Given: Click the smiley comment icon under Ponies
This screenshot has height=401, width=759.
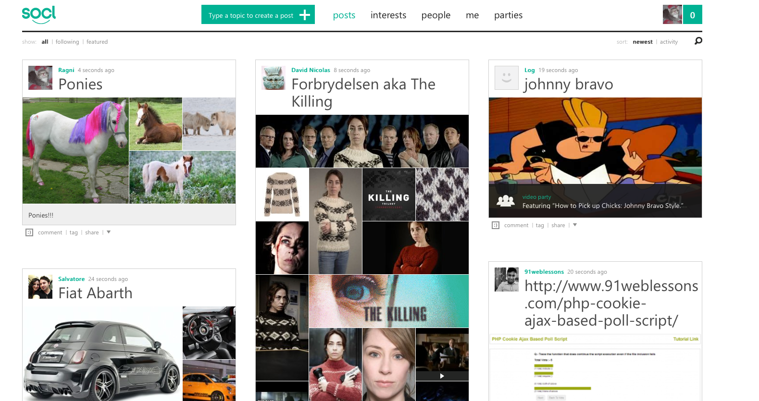Looking at the screenshot, I should pyautogui.click(x=29, y=232).
